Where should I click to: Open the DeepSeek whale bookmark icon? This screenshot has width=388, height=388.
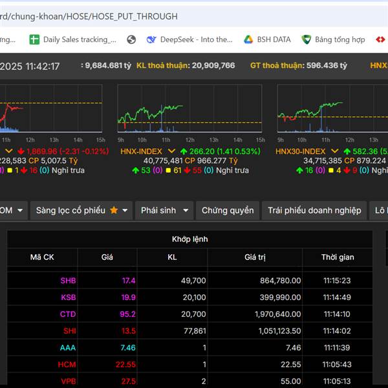(151, 39)
